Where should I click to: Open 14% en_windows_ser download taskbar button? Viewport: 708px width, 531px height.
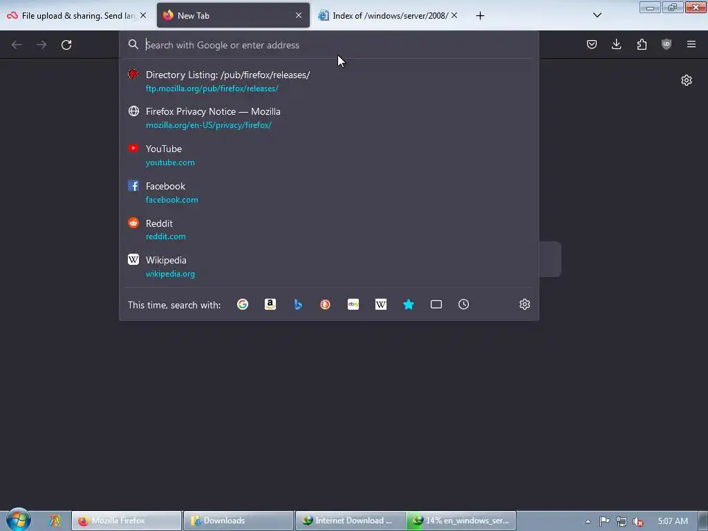coord(461,521)
